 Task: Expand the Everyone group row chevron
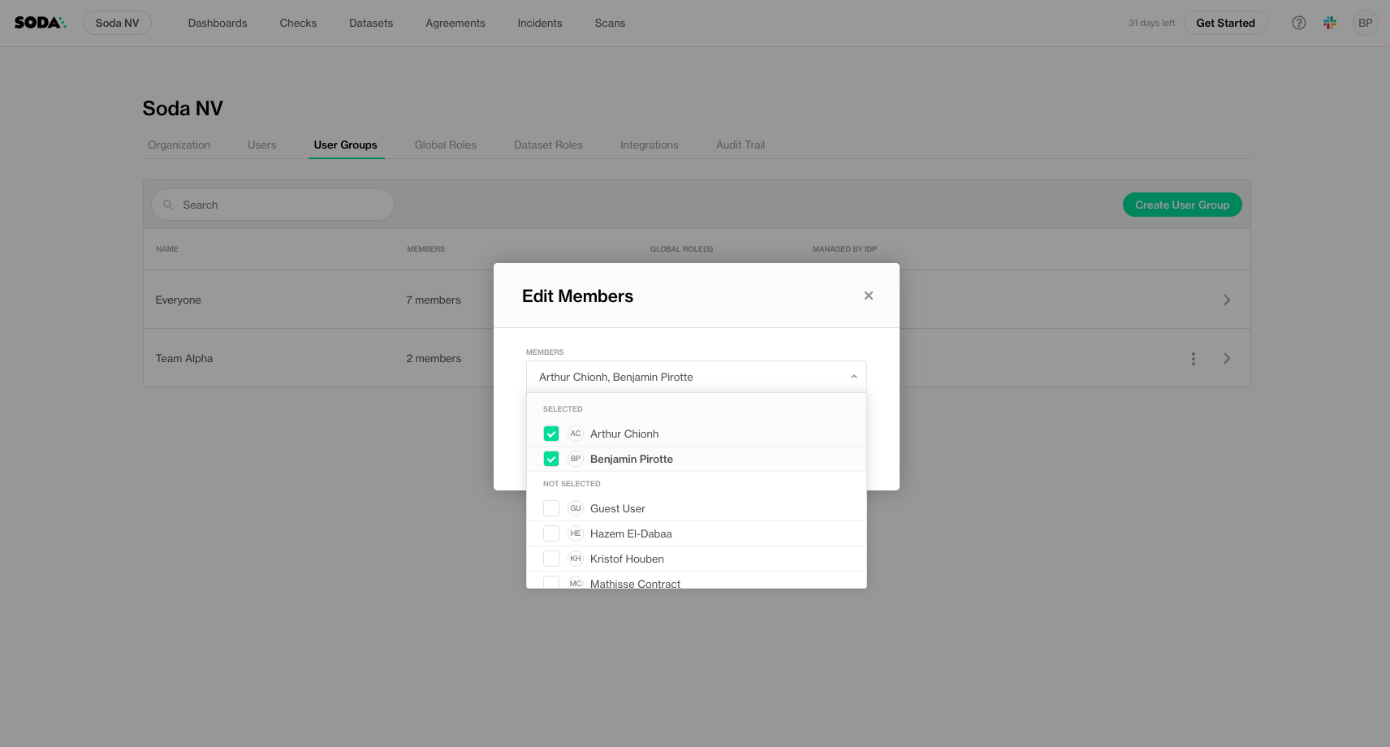[x=1226, y=300]
